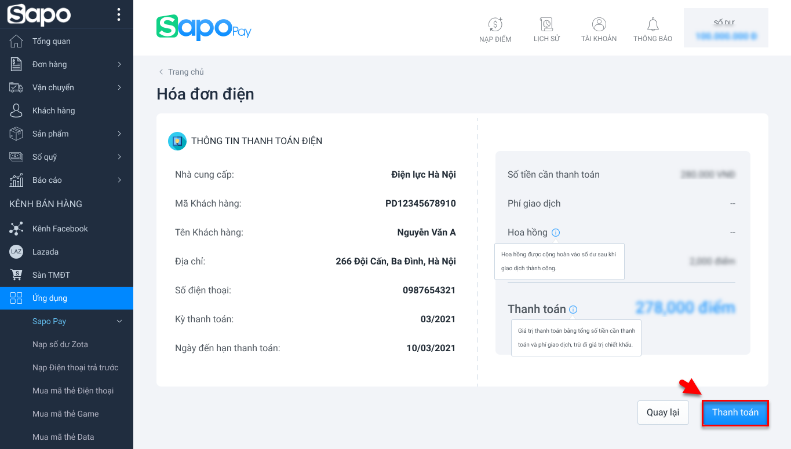The image size is (791, 449).
Task: Click the Hoa hồng info icon
Action: tap(556, 233)
